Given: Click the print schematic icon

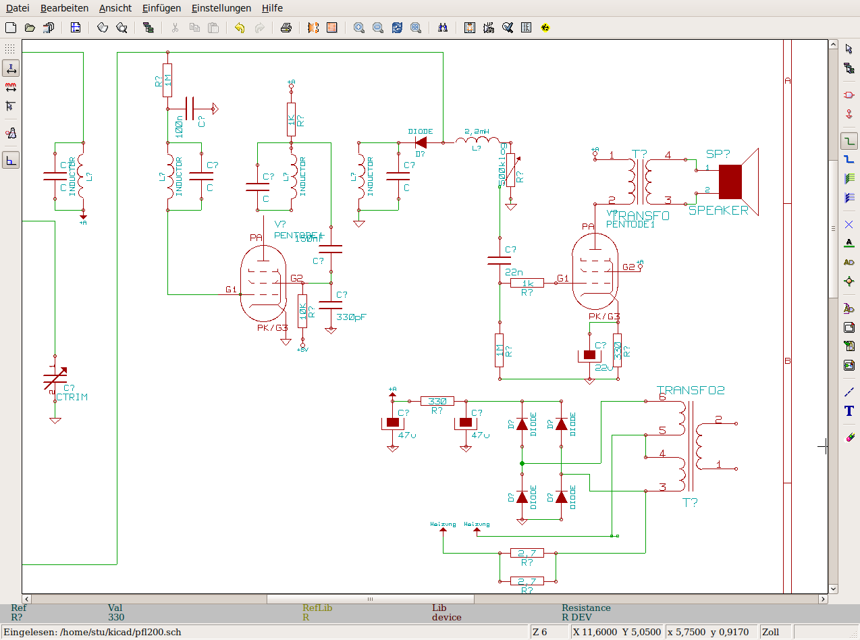Looking at the screenshot, I should tap(286, 28).
